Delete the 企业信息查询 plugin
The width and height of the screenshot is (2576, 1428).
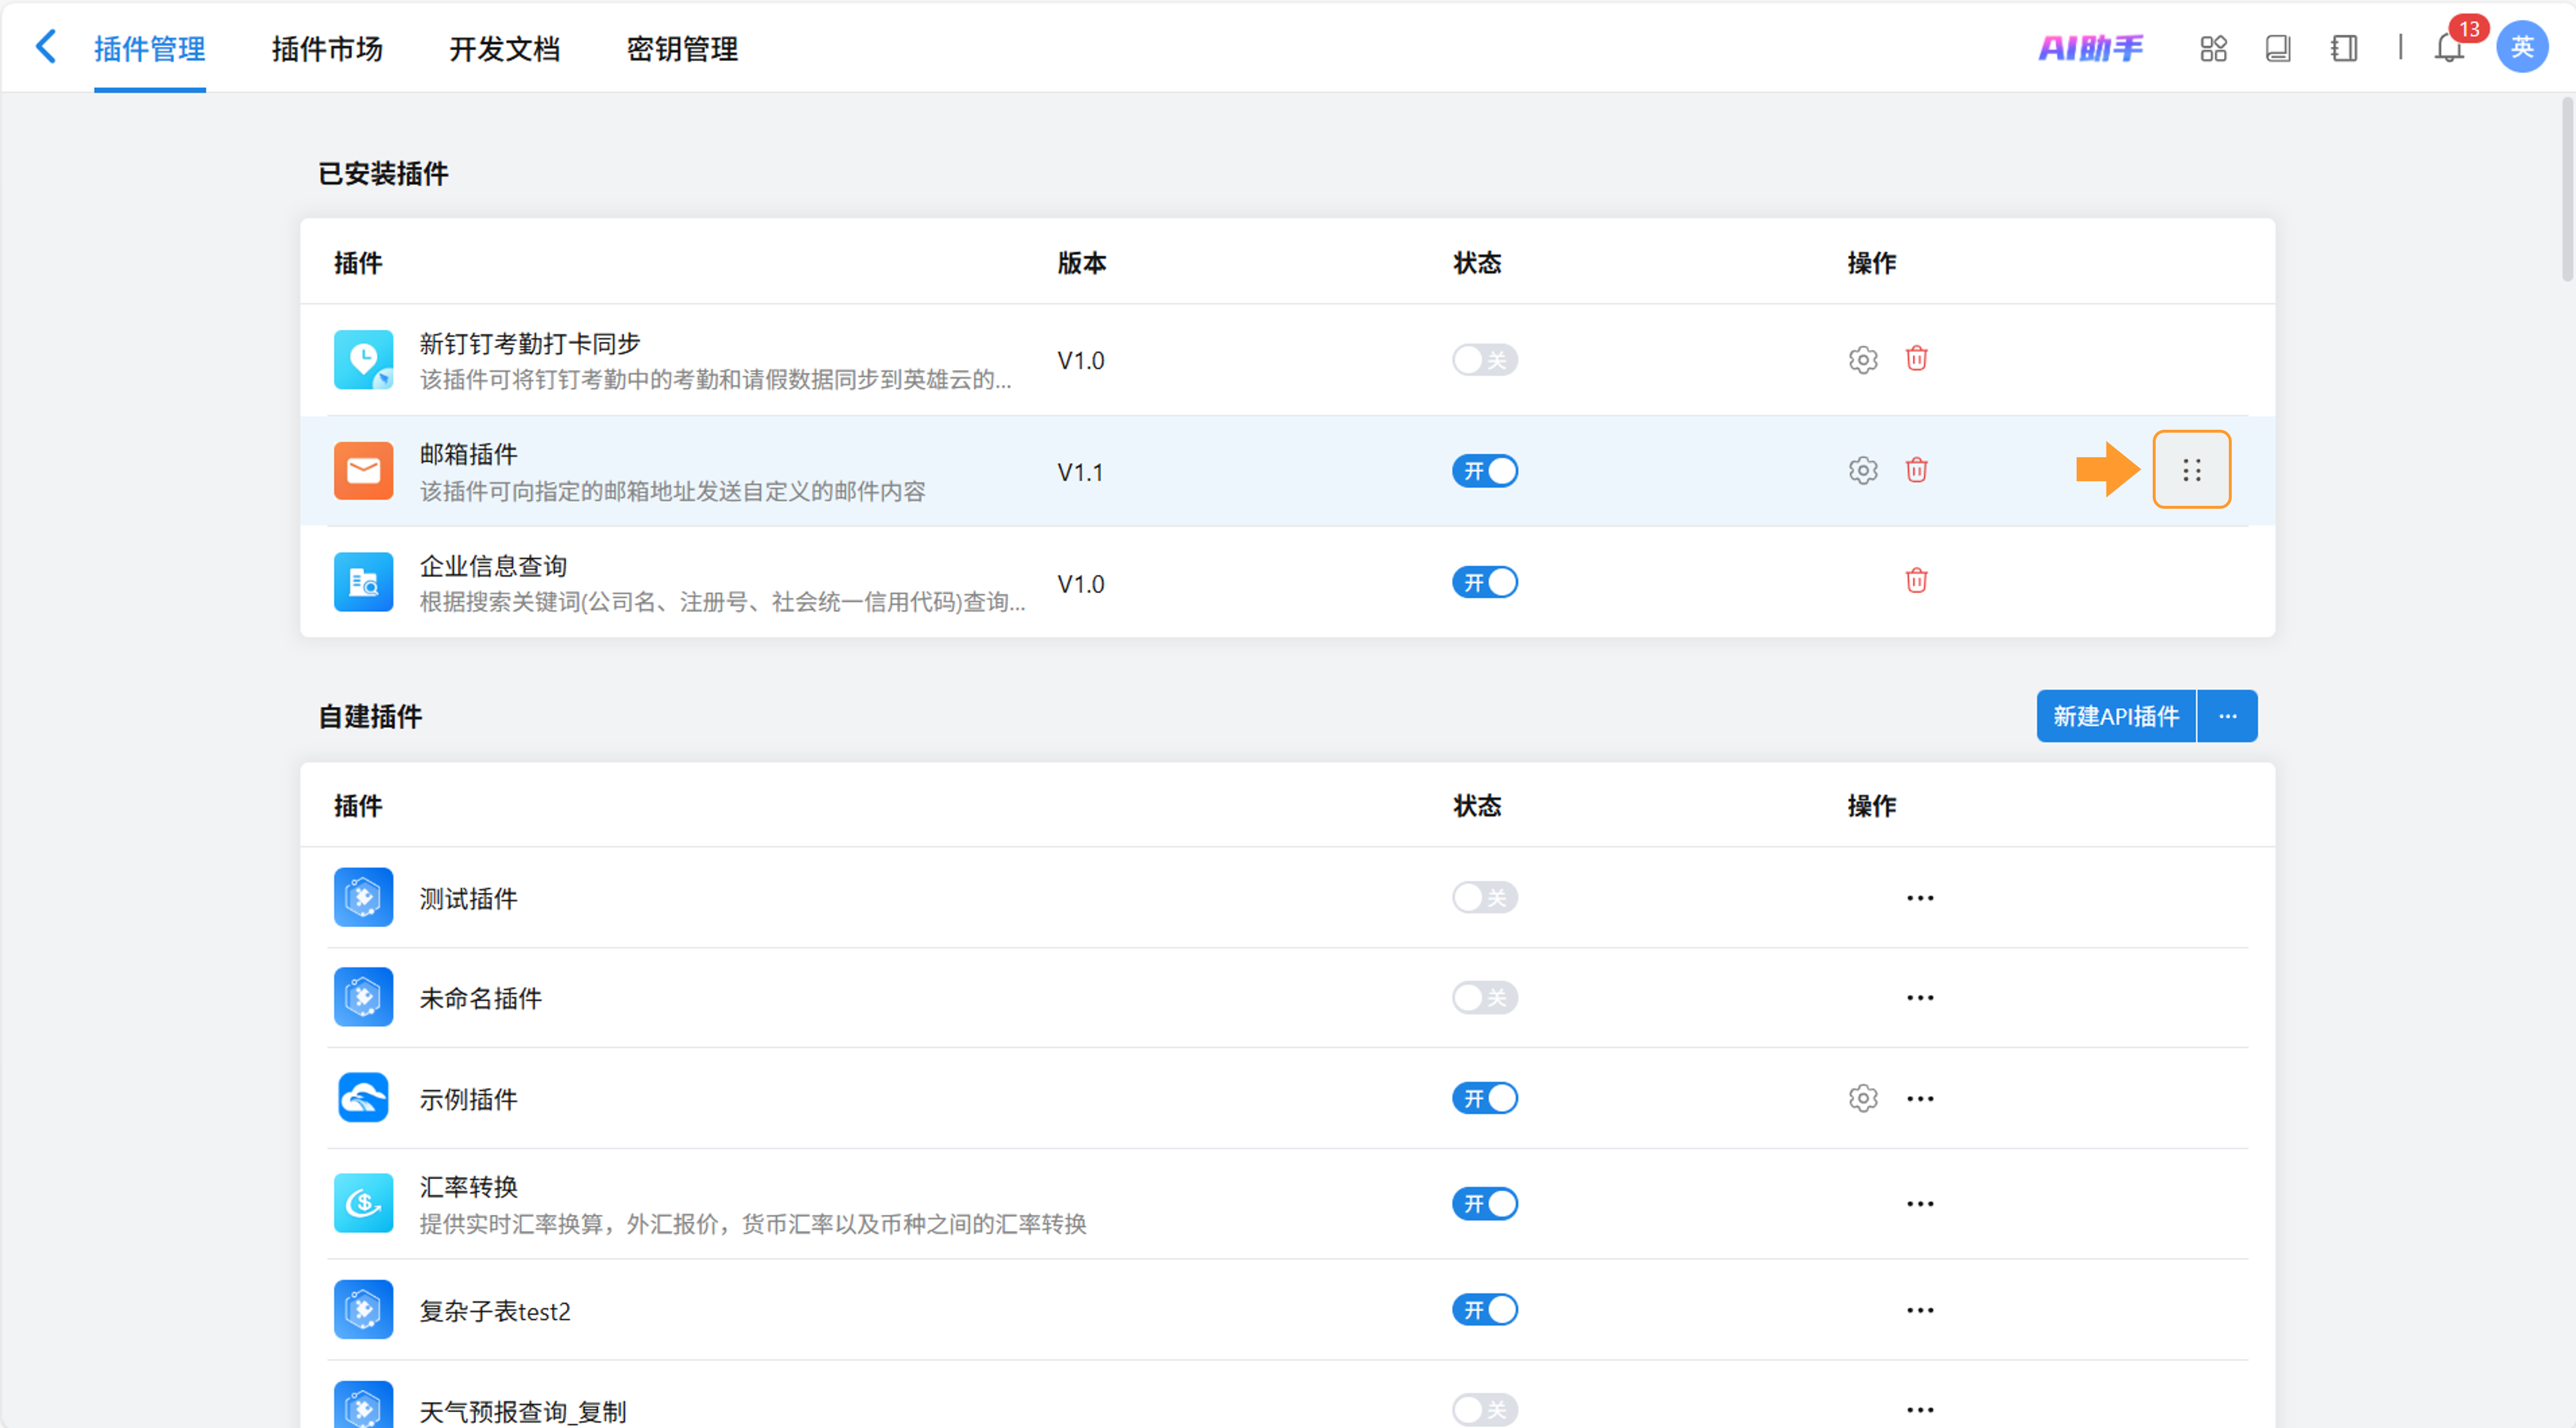click(x=1916, y=581)
